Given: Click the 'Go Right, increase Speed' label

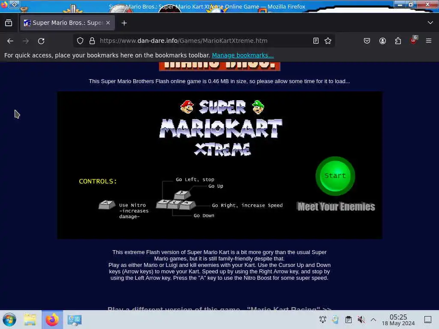Looking at the screenshot, I should [247, 205].
